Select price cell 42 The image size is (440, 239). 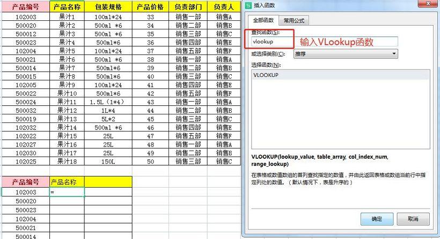150,94
